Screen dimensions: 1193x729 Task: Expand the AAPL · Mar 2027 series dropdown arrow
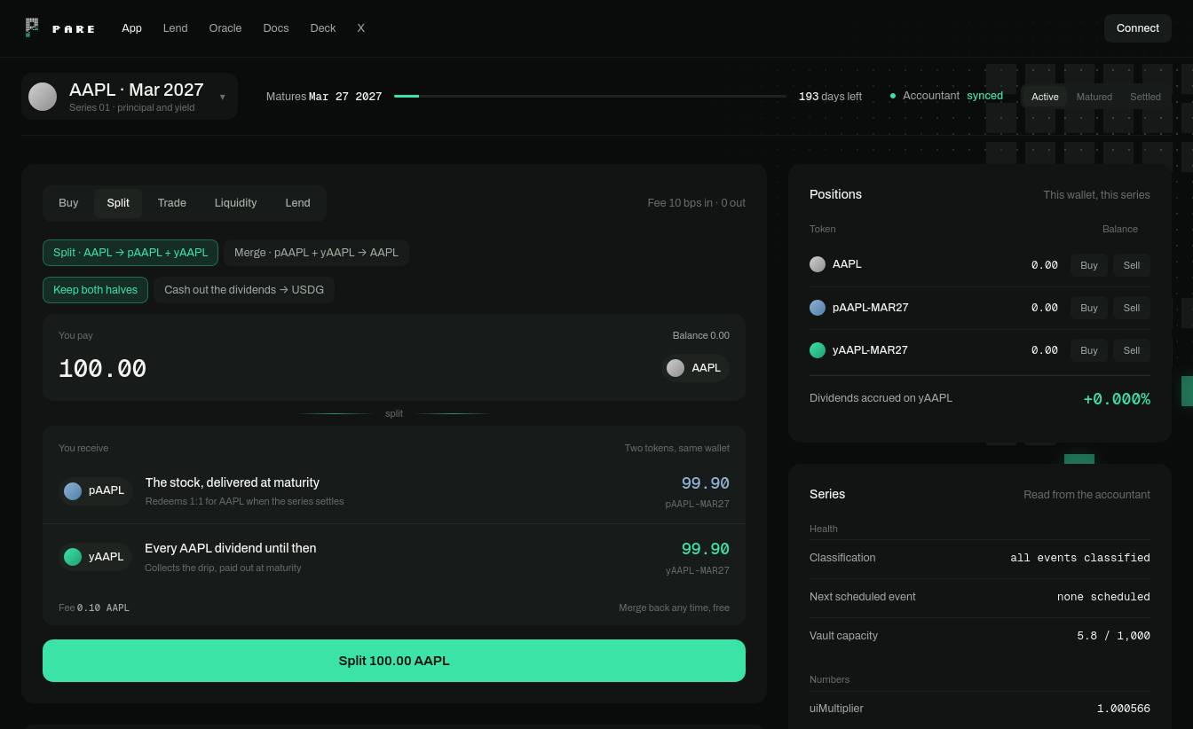pyautogui.click(x=222, y=97)
